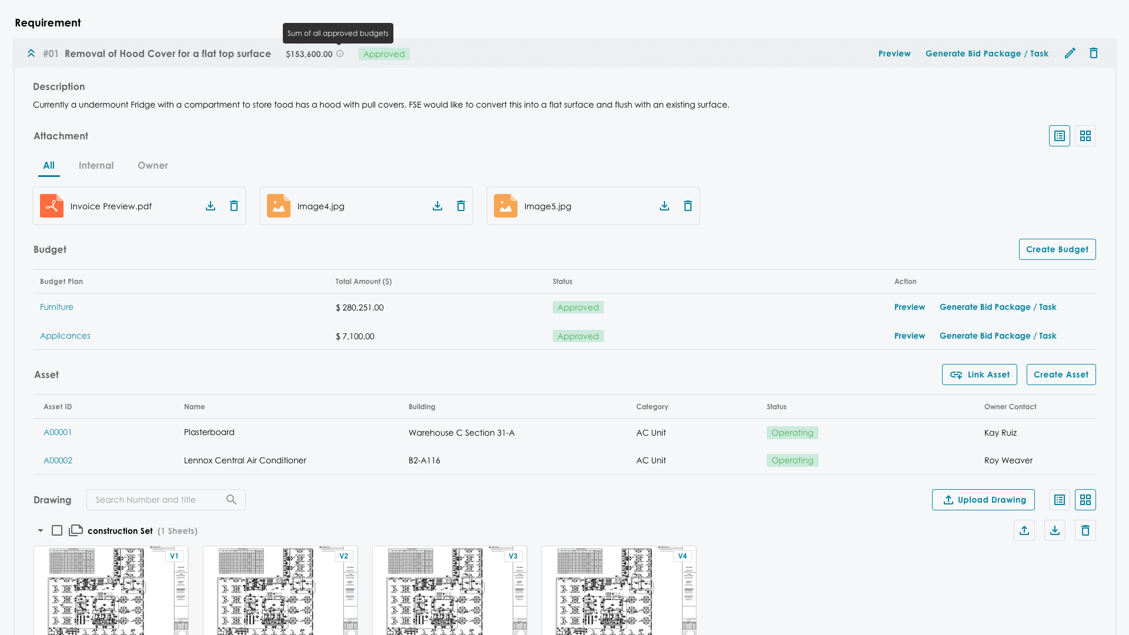This screenshot has width=1129, height=635.
Task: Collapse the construction Set group arrow
Action: (x=41, y=530)
